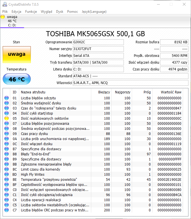Click the blue status icon for attribute 0A
The image size is (191, 219).
(x=7, y=139)
